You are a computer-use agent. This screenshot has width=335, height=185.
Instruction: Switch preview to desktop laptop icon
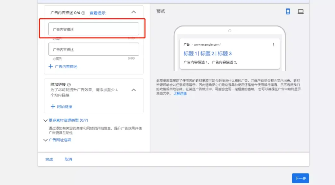point(301,11)
